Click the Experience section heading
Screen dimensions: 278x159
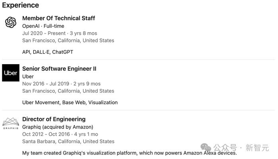21,5
